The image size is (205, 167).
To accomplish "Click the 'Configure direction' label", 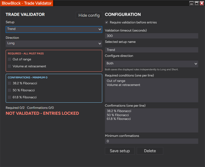I will pos(119,56).
